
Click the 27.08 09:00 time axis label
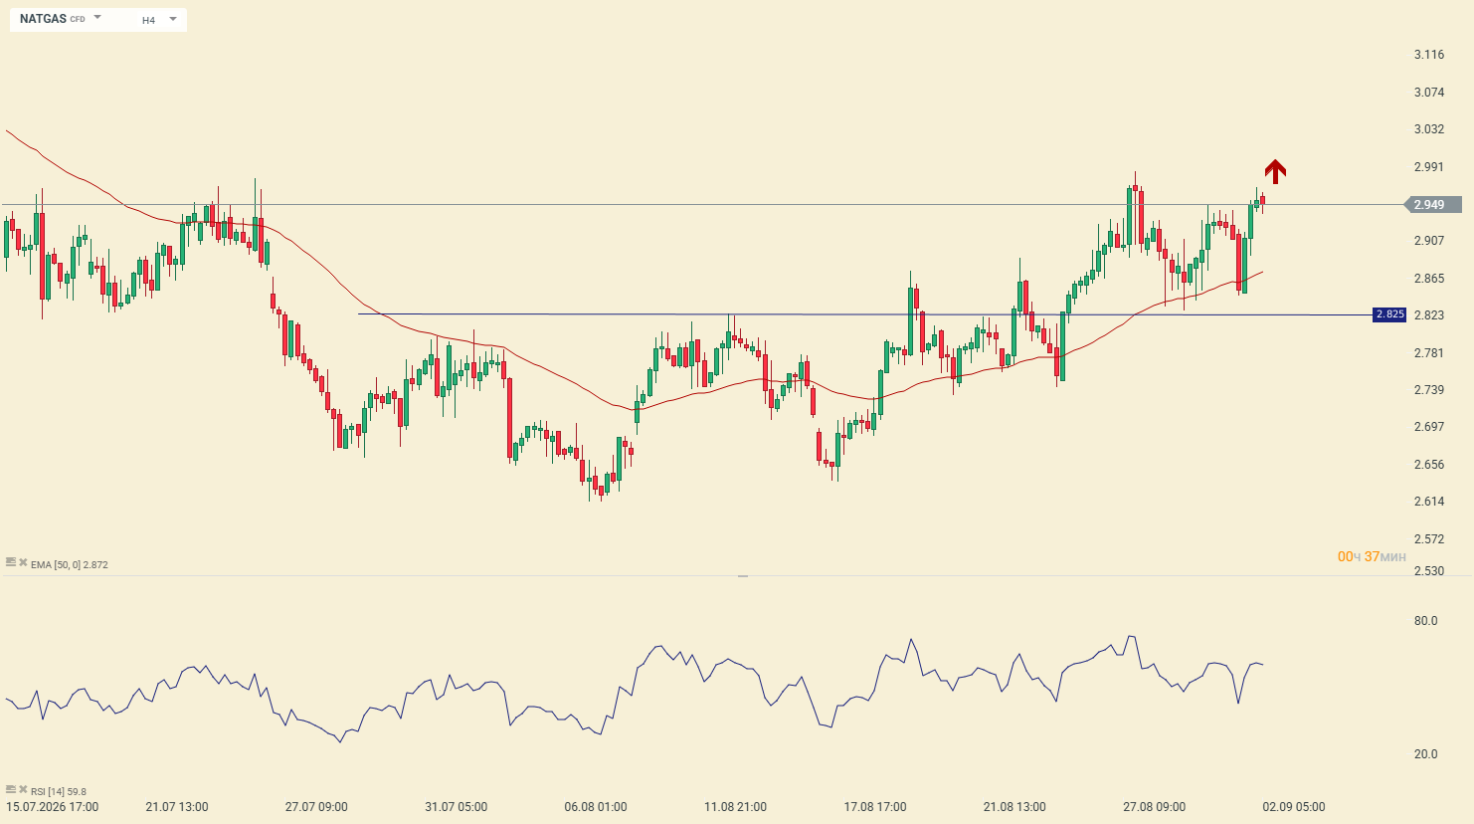coord(1154,807)
